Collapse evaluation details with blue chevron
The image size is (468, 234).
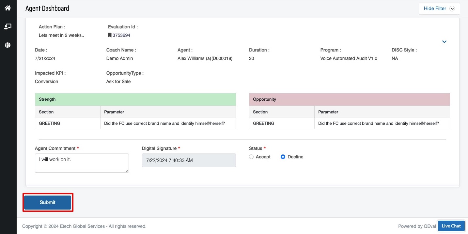[444, 42]
